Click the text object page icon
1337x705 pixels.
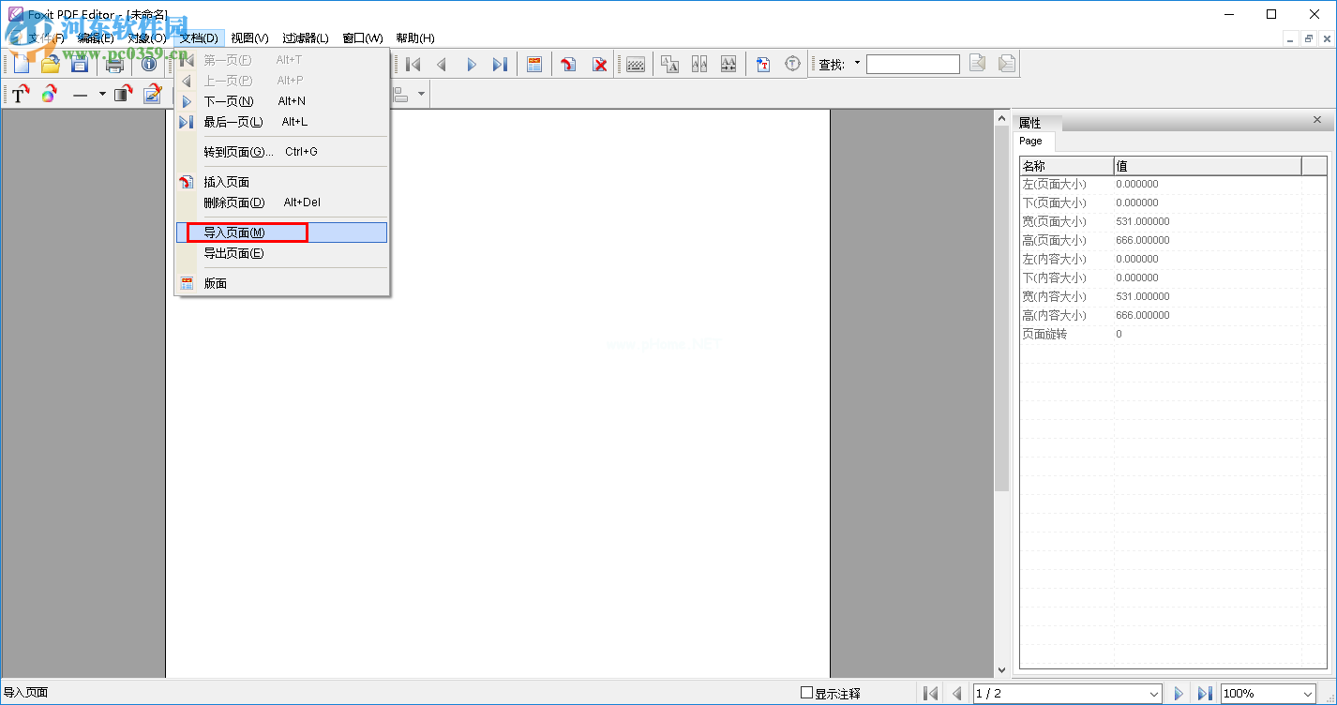pyautogui.click(x=763, y=64)
